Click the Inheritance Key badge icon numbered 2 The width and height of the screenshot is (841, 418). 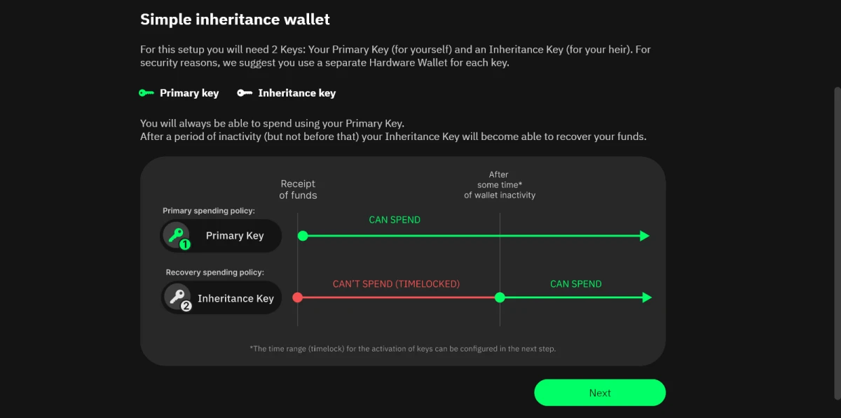click(177, 298)
